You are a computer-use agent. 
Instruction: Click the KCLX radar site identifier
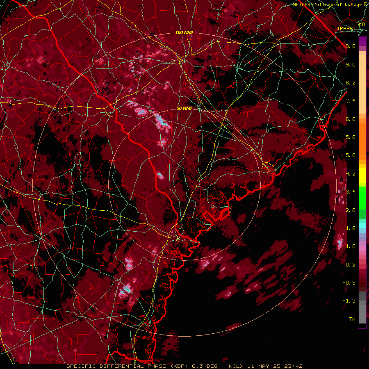(x=236, y=366)
